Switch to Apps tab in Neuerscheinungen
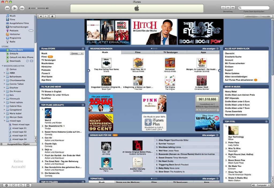Viewport: 274px width, 188px height. pos(203,52)
